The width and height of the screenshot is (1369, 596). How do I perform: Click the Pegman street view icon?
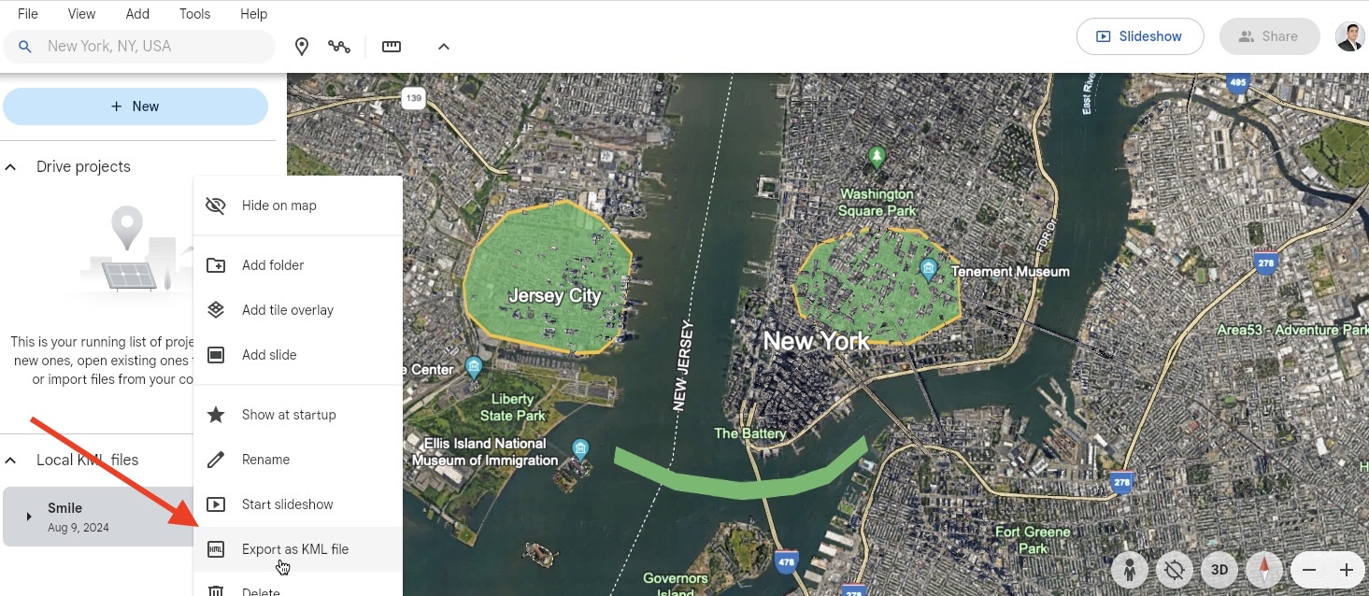coord(1130,570)
